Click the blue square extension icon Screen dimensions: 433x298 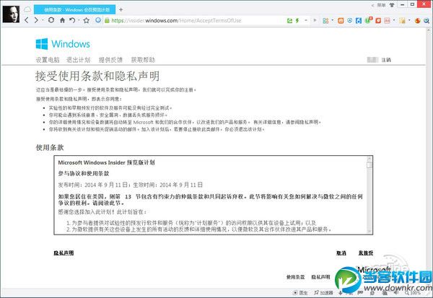click(x=359, y=21)
